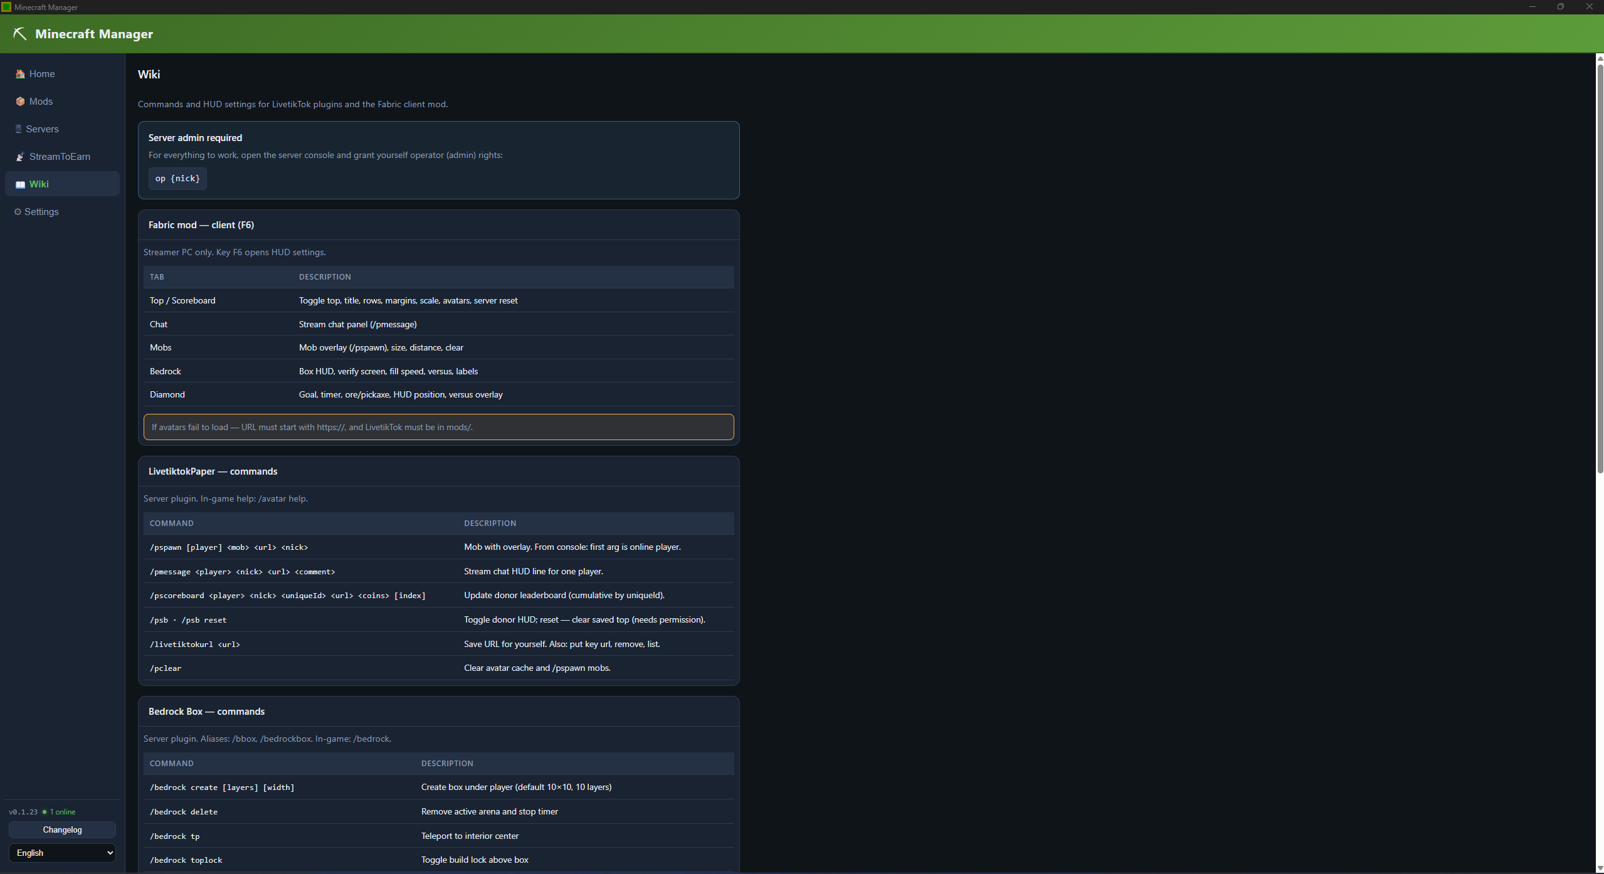Viewport: 1604px width, 874px height.
Task: Open the Settings page
Action: tap(62, 212)
